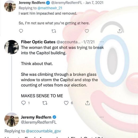138x138 pixels.
Task: Open more options on bottom Jeremy Redfern tweet
Action: point(102,117)
